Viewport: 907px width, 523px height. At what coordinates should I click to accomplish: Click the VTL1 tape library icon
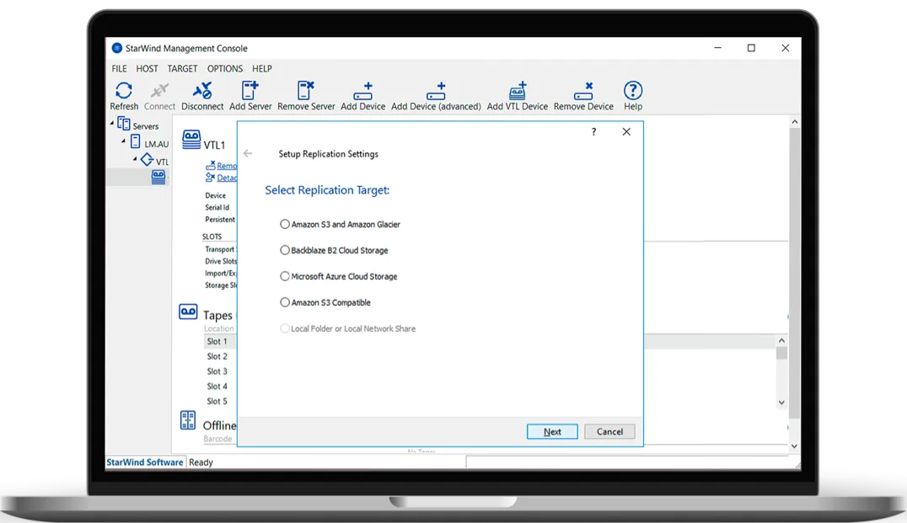coord(191,140)
